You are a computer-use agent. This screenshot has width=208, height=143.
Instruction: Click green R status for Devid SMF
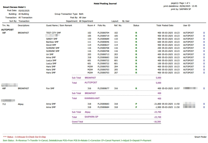136,45
